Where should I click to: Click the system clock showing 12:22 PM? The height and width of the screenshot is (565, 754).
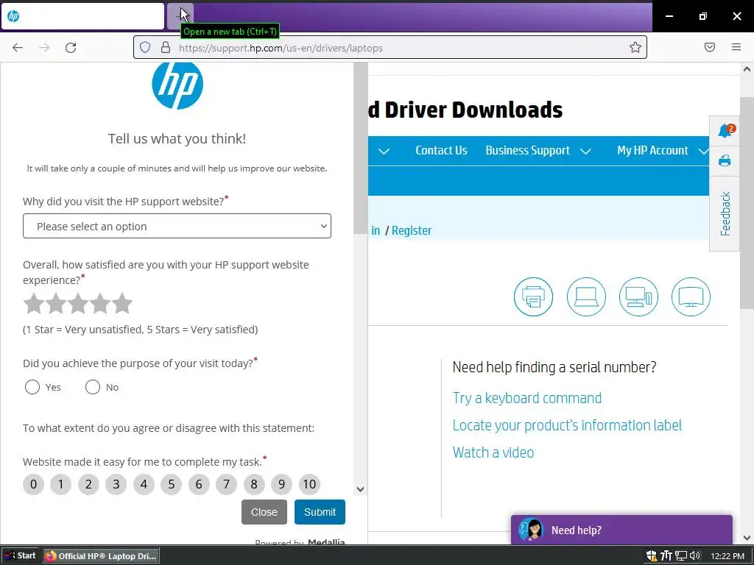coord(727,556)
